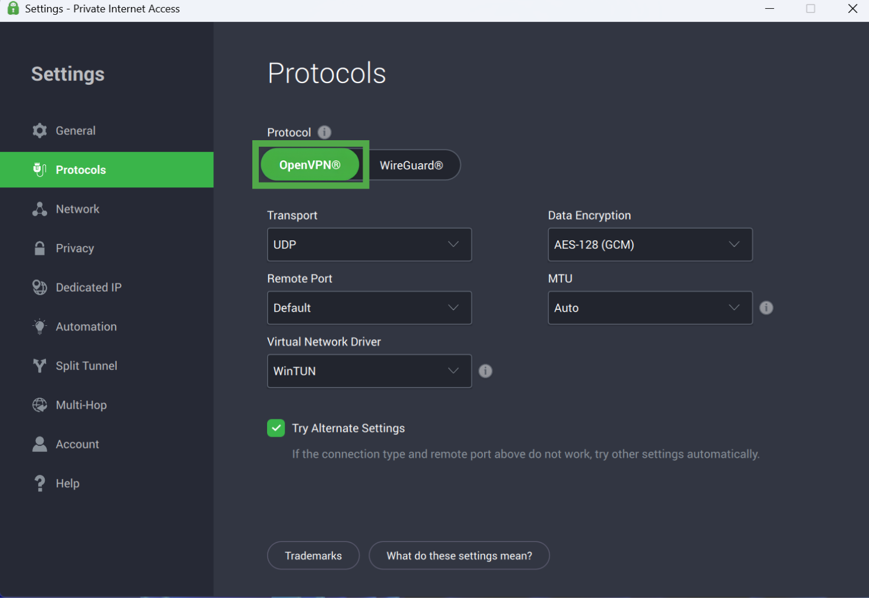869x598 pixels.
Task: Click the Protocols plug icon in sidebar
Action: (39, 170)
